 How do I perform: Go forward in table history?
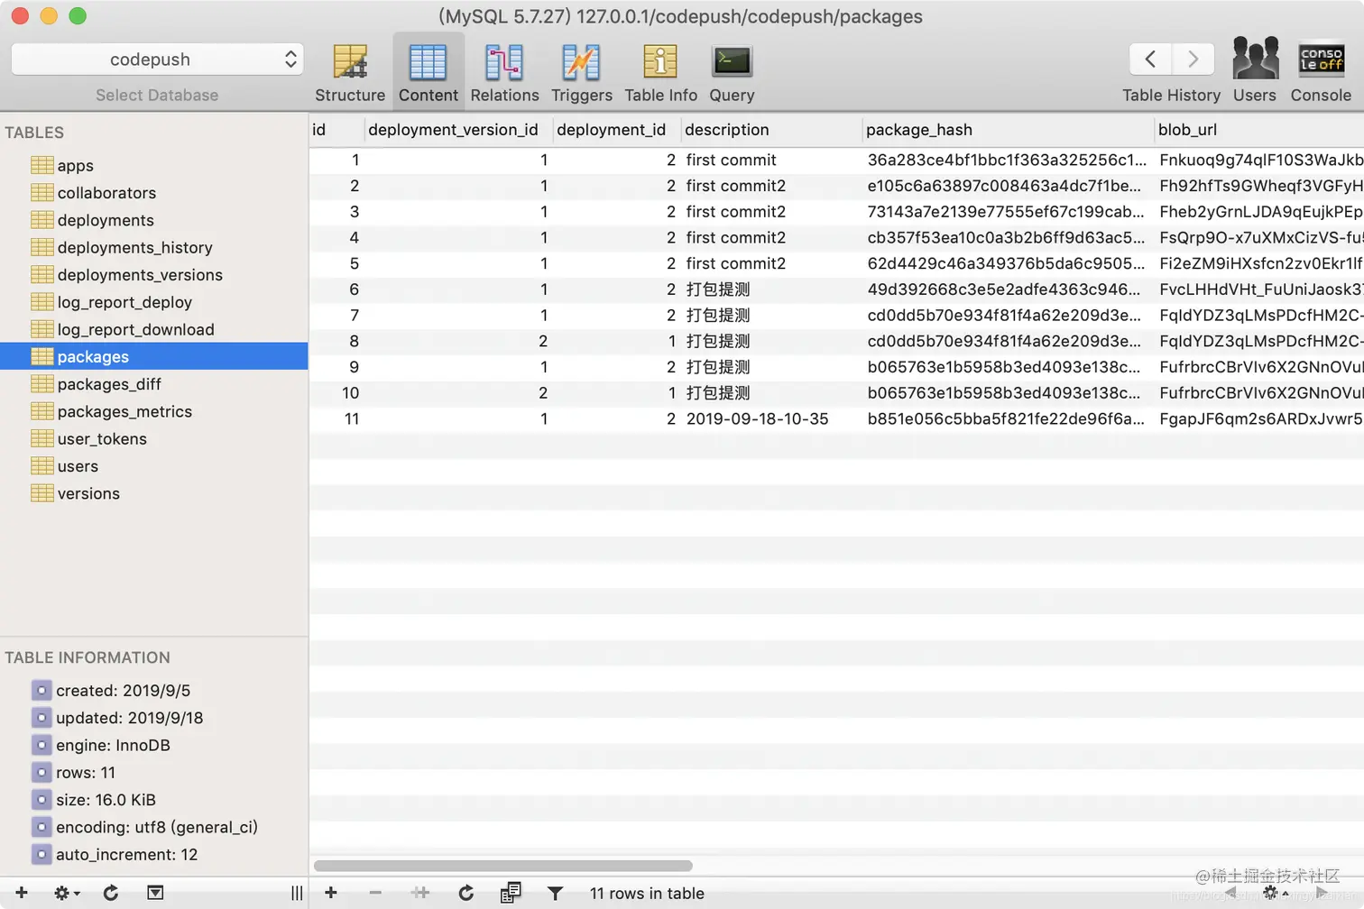pos(1193,60)
